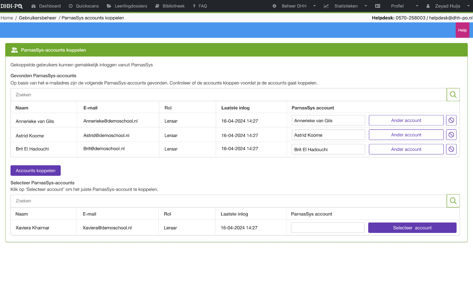The width and height of the screenshot is (473, 283).
Task: Unlink Annerieke van Gils via block icon
Action: click(451, 120)
